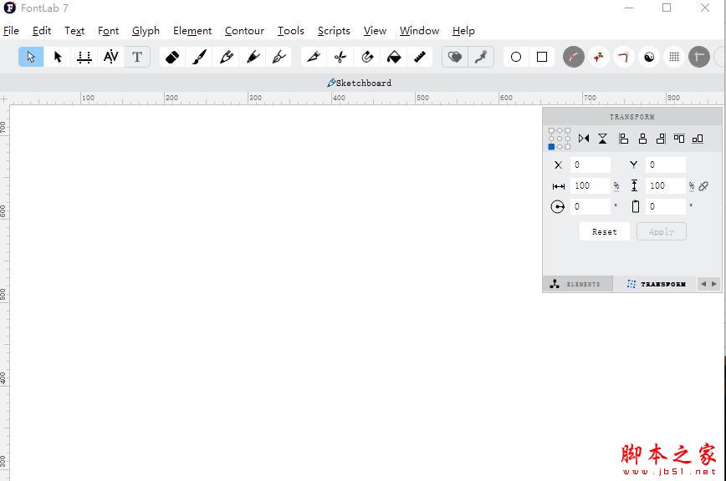Toggle vertical scale percent unit

pos(691,185)
